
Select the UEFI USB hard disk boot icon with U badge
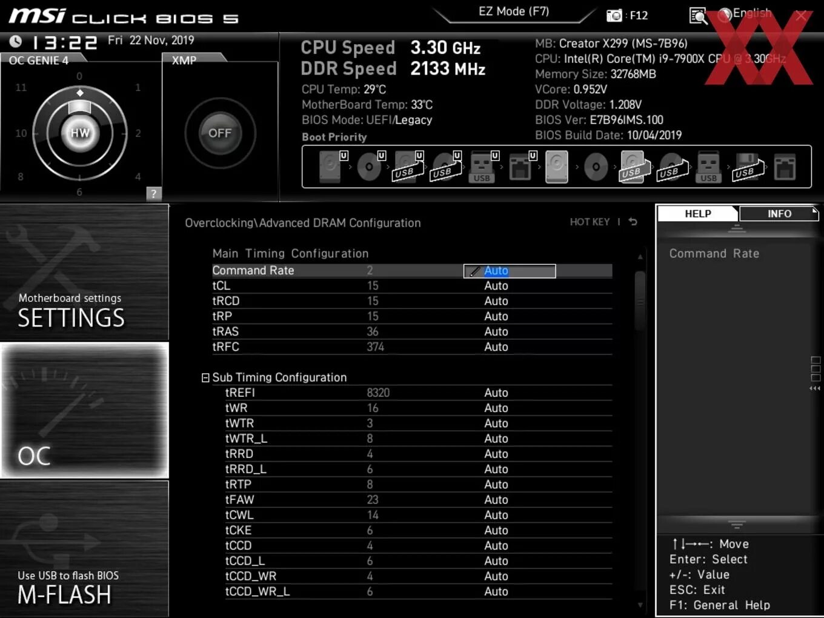(408, 166)
